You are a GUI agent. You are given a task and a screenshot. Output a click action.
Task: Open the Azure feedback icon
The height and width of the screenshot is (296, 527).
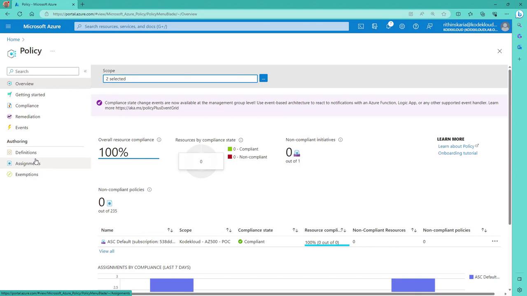click(429, 26)
